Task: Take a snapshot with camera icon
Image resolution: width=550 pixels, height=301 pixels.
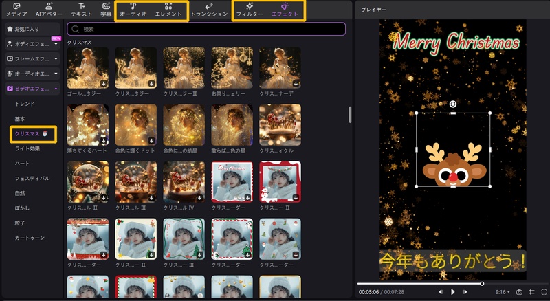Action: click(519, 292)
